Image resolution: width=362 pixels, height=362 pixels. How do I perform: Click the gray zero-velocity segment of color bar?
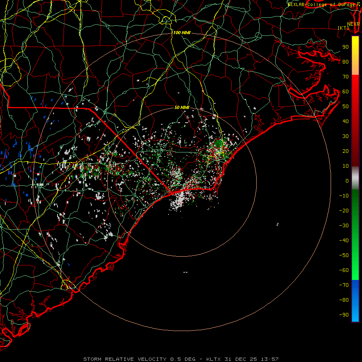pos(355,178)
